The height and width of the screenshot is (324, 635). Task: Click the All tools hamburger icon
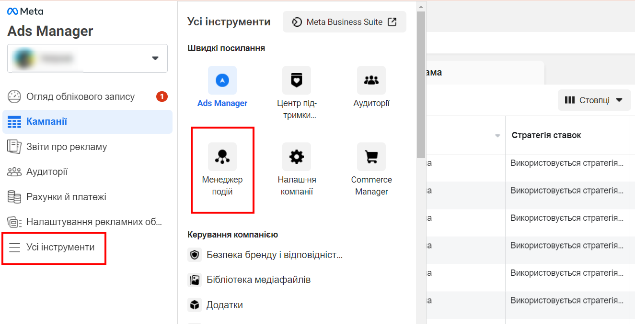pos(14,247)
